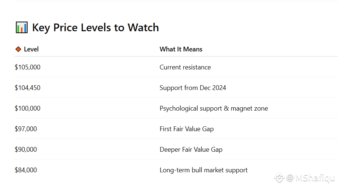The height and width of the screenshot is (187, 338).
Task: Select the First Fair Value Gap cell
Action: click(187, 129)
